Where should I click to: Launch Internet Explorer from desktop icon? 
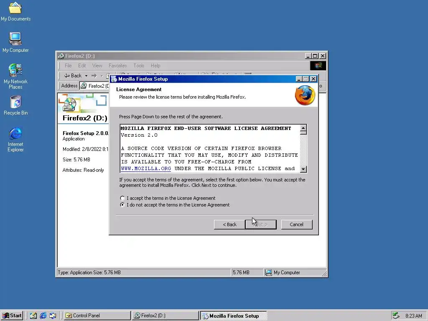pyautogui.click(x=15, y=140)
